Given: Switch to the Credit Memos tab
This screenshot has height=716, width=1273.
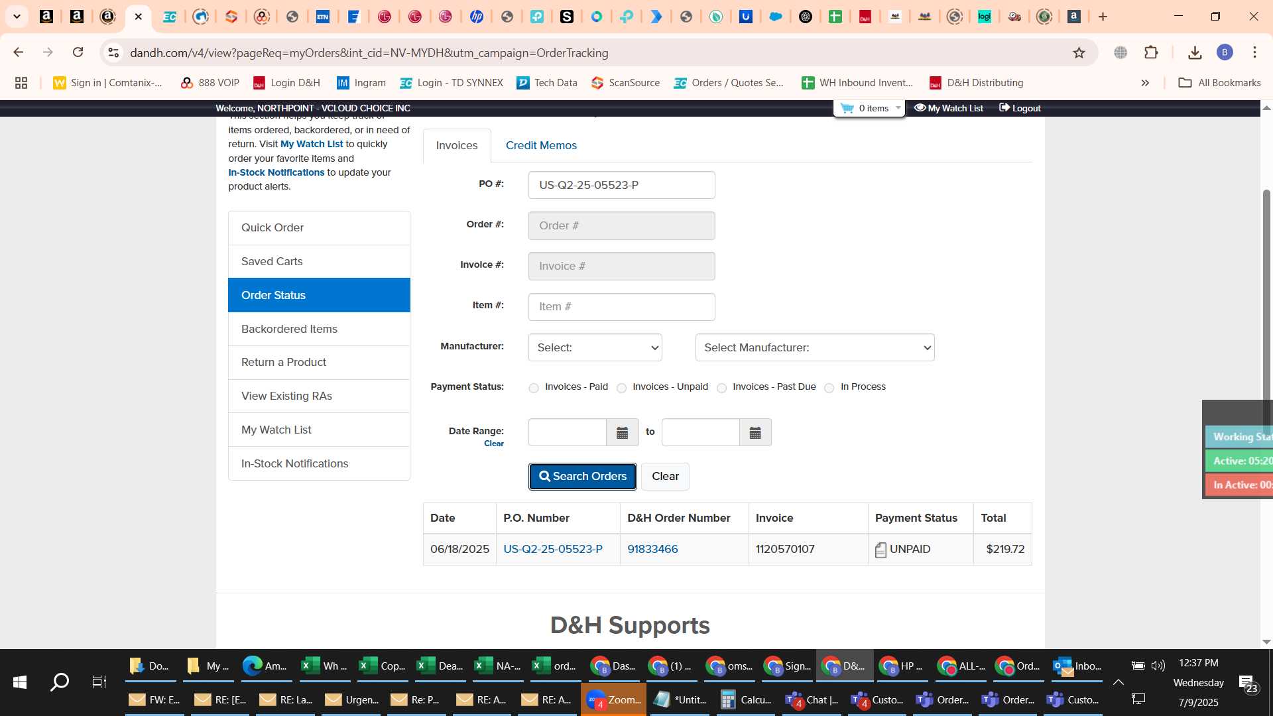Looking at the screenshot, I should 541,145.
